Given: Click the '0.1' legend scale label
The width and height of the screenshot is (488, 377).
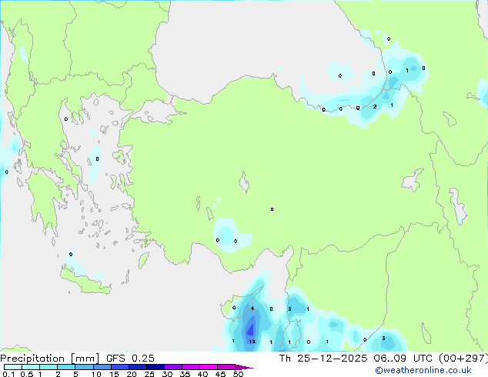Looking at the screenshot, I should 8,374.
